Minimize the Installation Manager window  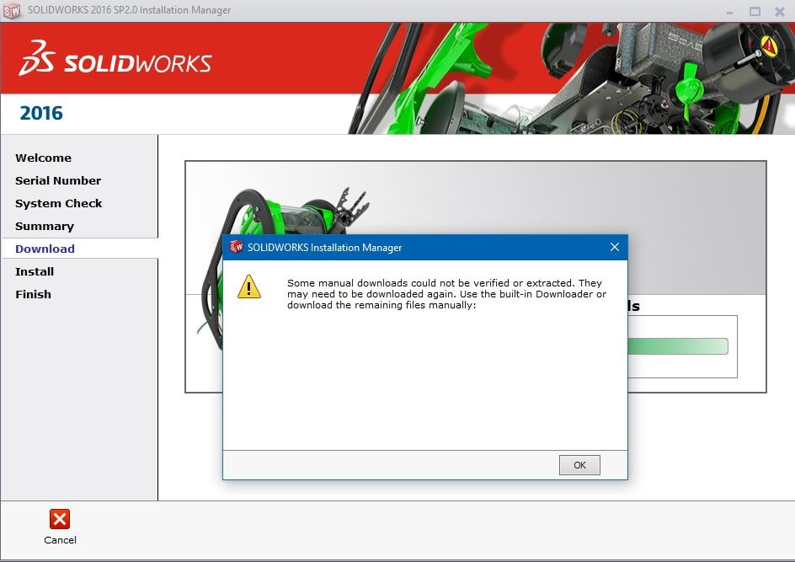point(729,12)
